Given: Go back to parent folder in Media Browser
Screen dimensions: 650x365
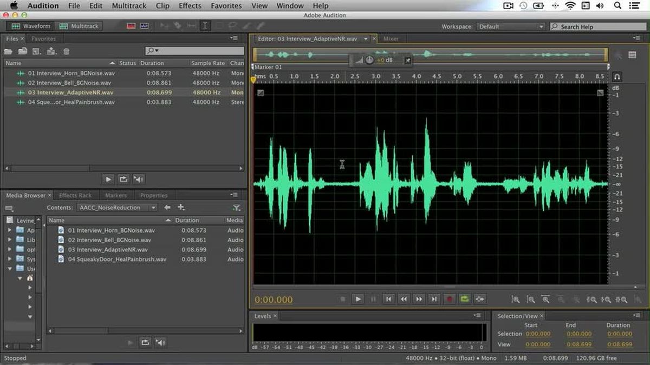Looking at the screenshot, I should pos(168,208).
